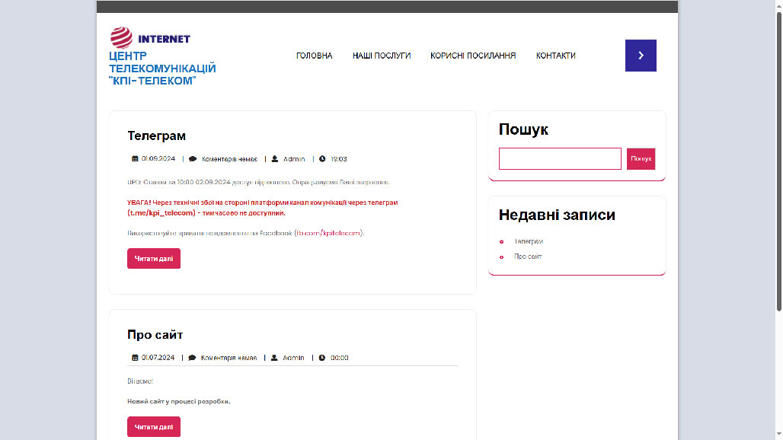Focus the search input field
This screenshot has height=440, width=783.
click(560, 159)
